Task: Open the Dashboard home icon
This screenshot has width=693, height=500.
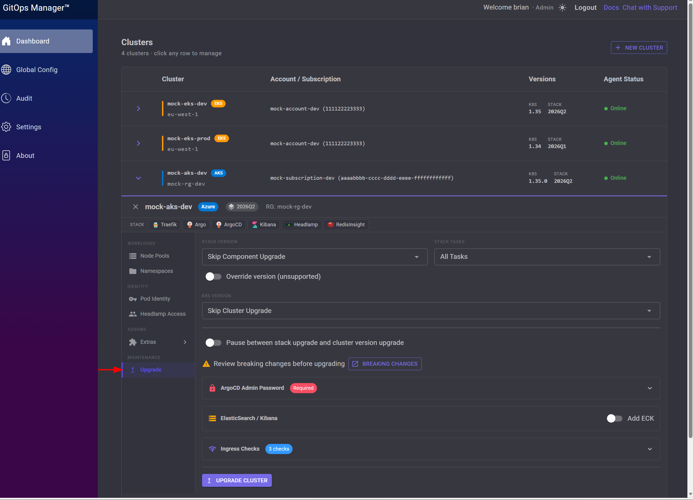Action: coord(6,41)
